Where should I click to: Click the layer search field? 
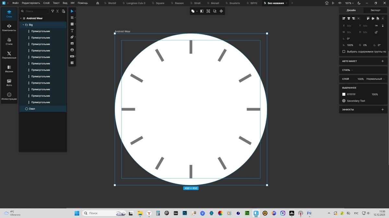(35, 11)
